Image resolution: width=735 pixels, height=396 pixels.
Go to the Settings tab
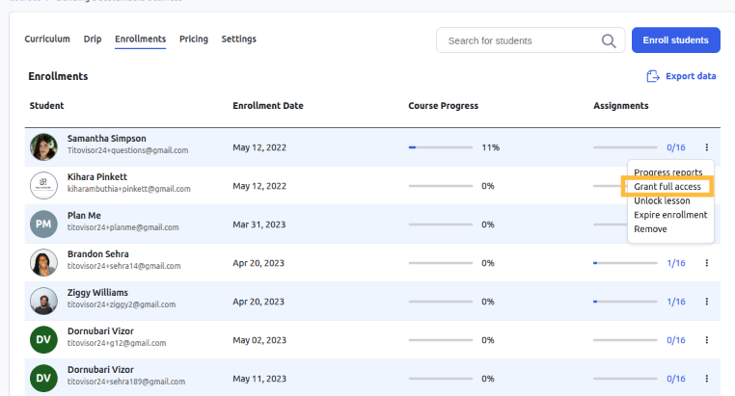[238, 39]
